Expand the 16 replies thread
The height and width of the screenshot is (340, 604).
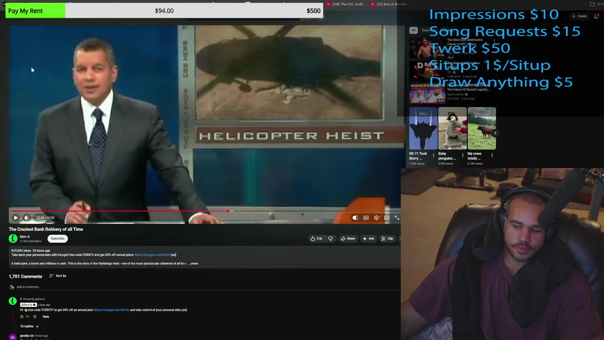[x=29, y=326]
